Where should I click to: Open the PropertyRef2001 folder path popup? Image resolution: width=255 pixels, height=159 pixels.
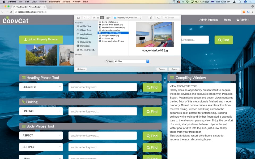tap(128, 18)
